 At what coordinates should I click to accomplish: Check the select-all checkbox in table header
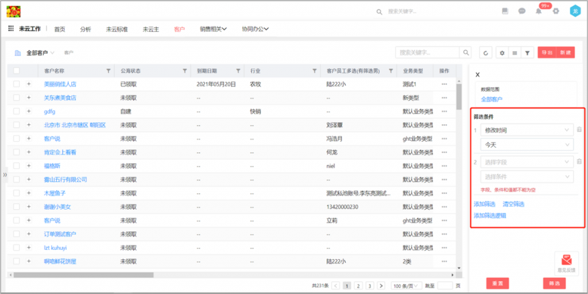click(16, 71)
